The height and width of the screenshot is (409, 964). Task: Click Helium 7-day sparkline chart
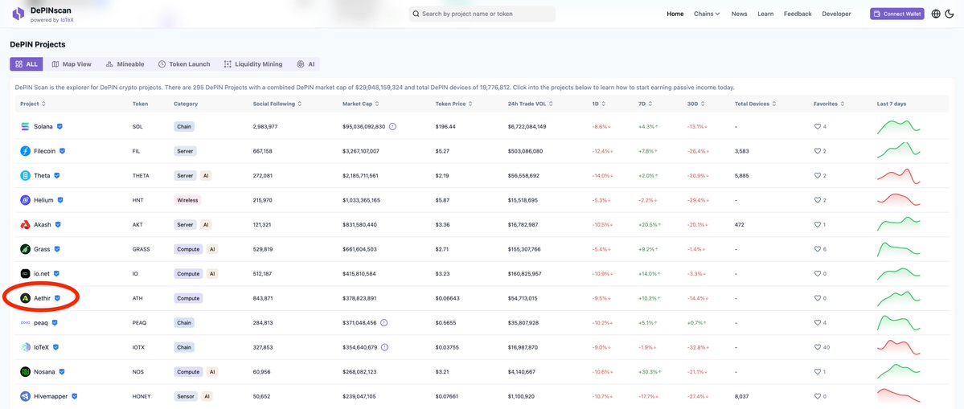click(899, 200)
